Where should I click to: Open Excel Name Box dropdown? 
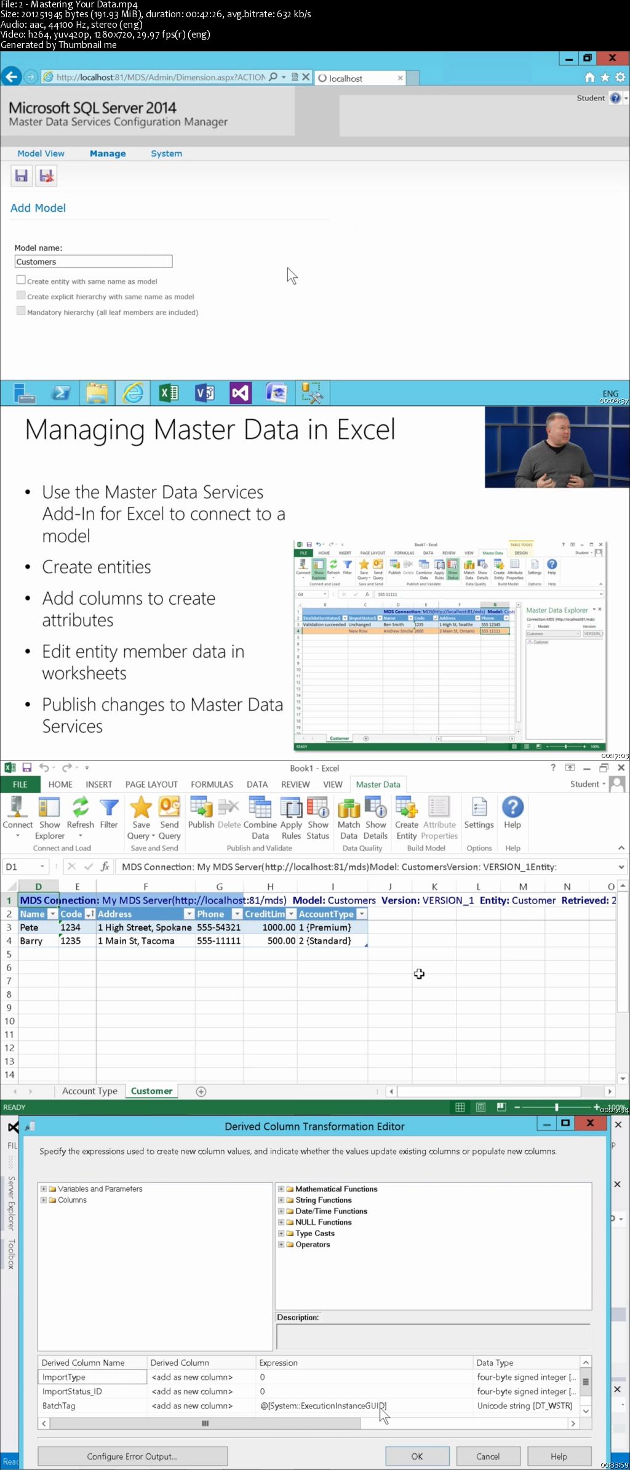pos(42,866)
